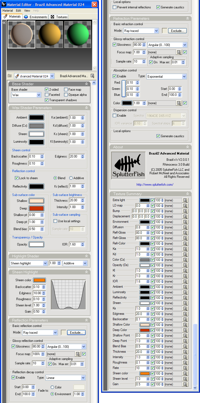Collapse the Texture Summary section

(188, 194)
